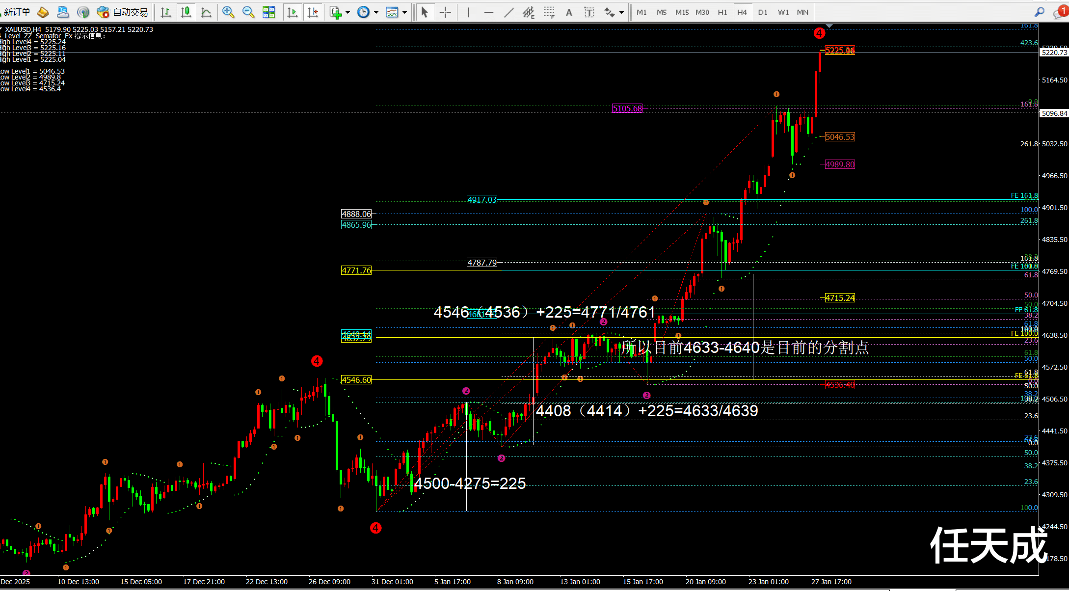Expand the periodicity clock dropdown arrow
This screenshot has width=1069, height=591.
click(x=376, y=12)
